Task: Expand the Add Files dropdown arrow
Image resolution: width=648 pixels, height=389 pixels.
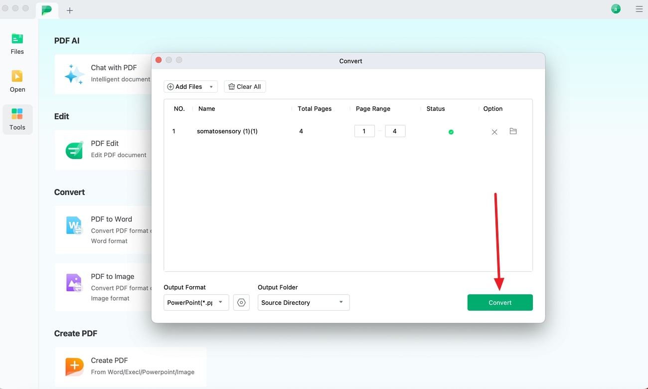Action: pyautogui.click(x=211, y=87)
